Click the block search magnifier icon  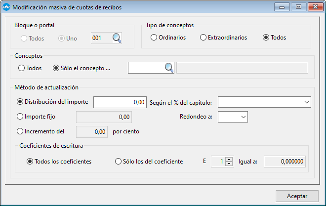[x=117, y=38]
